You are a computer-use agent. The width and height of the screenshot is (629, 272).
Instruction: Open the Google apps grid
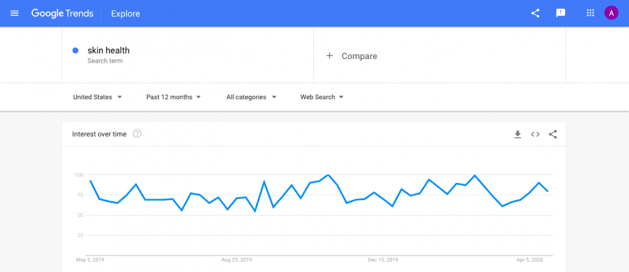590,13
